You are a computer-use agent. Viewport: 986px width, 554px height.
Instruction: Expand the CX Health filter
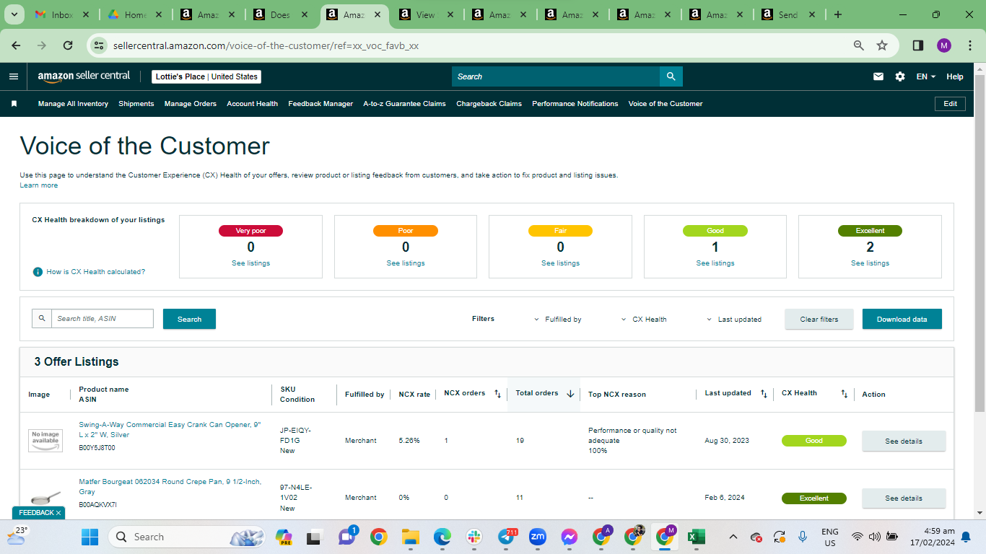click(x=644, y=320)
